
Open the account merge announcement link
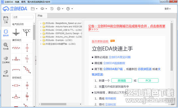click(127, 28)
